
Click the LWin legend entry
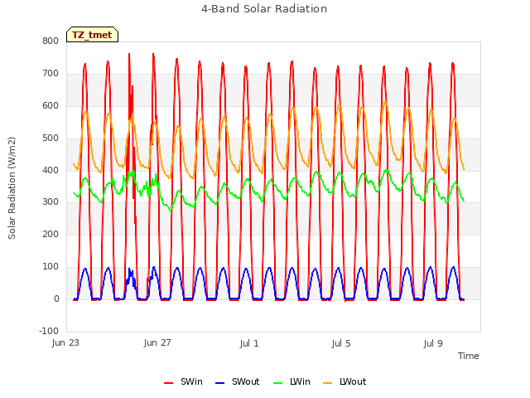(291, 381)
